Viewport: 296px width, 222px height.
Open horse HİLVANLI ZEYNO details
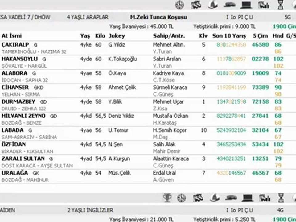click(x=23, y=116)
